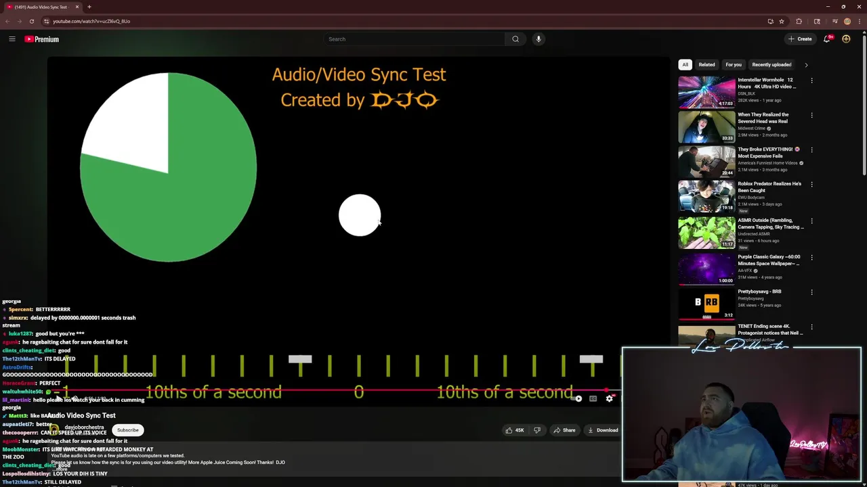Open options for They Broke EVERYTHING video
The height and width of the screenshot is (487, 867).
pyautogui.click(x=811, y=149)
